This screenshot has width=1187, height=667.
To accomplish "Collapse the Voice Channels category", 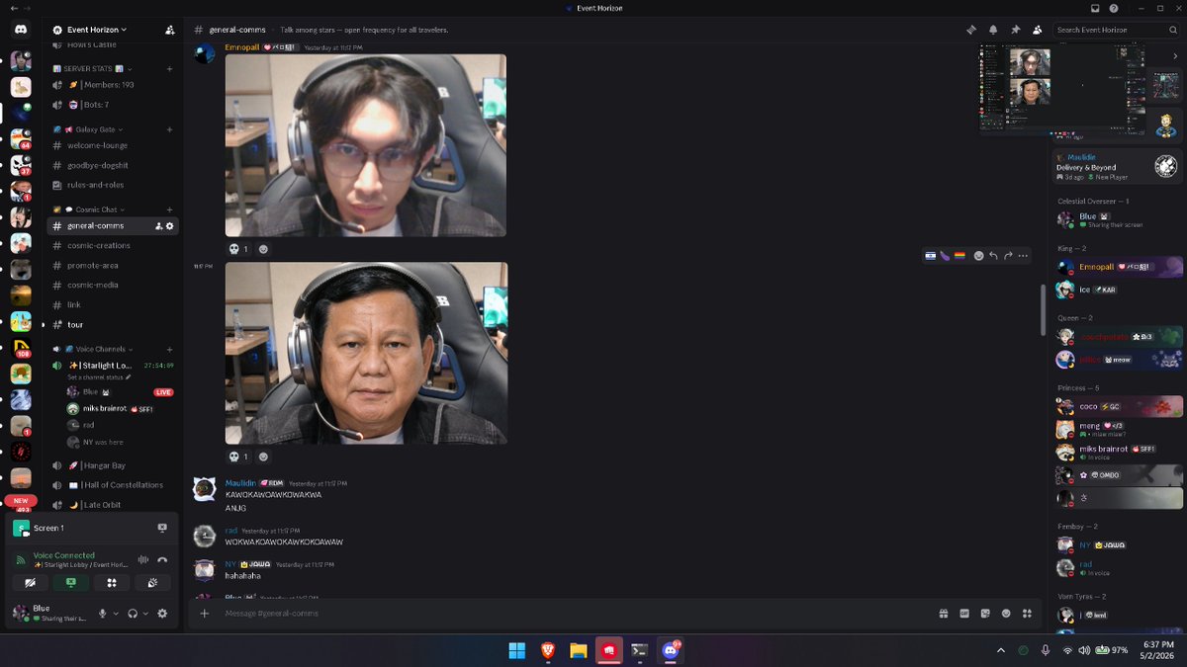I will [x=91, y=349].
